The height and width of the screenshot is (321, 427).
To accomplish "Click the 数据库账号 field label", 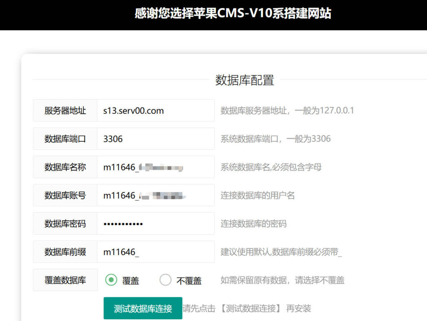I will click(x=65, y=196).
